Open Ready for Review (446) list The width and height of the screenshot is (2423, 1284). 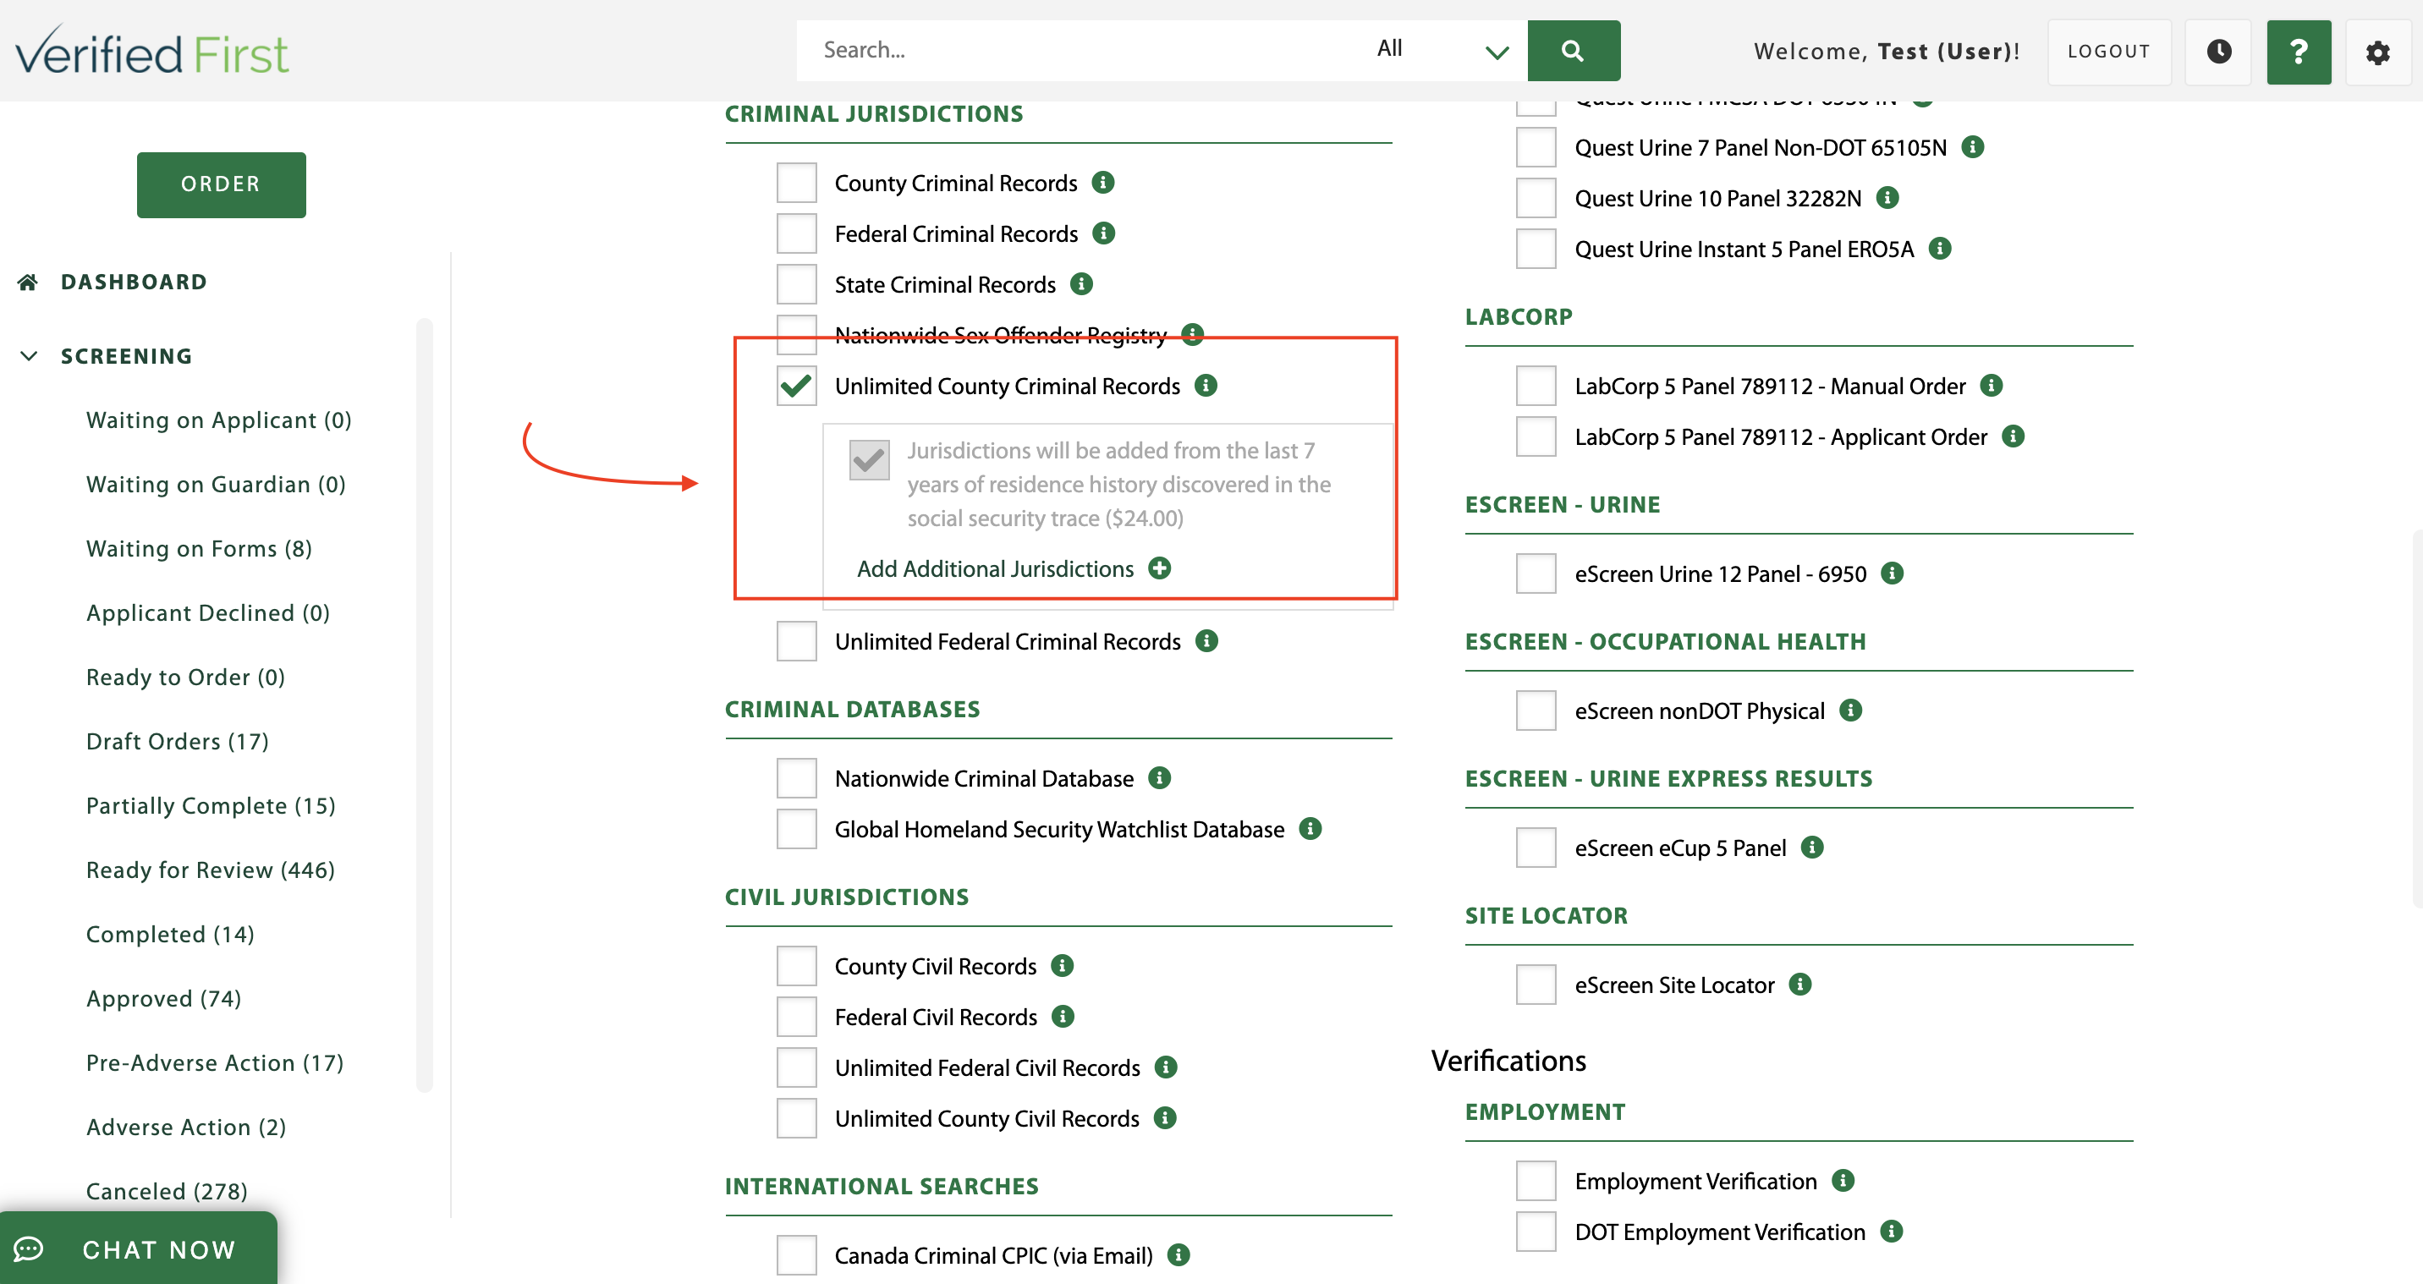pos(210,870)
